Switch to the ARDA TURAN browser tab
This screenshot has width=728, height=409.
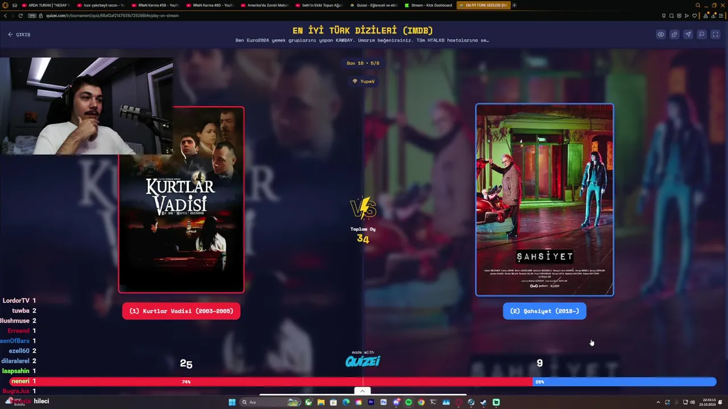pyautogui.click(x=47, y=5)
